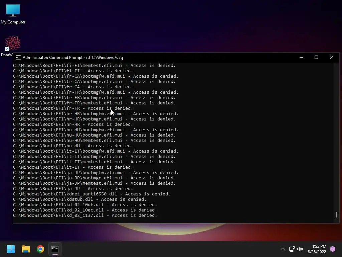This screenshot has height=257, width=342.
Task: Click line 'hr-HR\bootmgr.efi.mui'
Action: point(95,119)
